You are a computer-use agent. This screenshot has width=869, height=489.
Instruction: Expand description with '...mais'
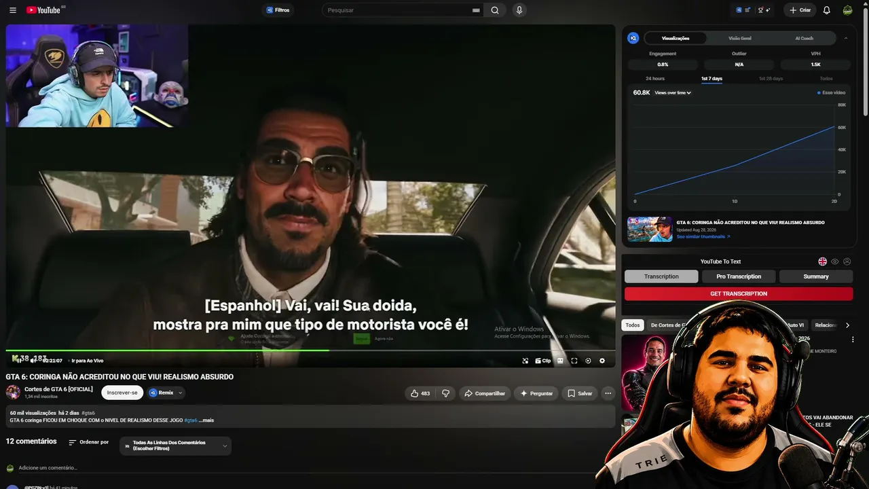point(206,420)
